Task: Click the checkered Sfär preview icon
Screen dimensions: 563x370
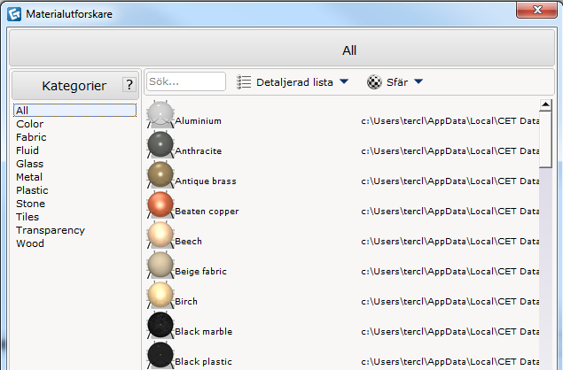Action: tap(374, 82)
